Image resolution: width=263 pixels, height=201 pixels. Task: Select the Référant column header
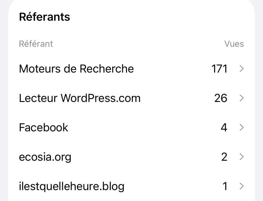tap(36, 44)
